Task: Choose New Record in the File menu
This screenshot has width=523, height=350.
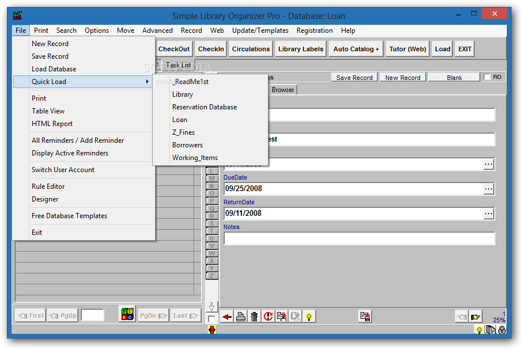Action: pos(50,44)
